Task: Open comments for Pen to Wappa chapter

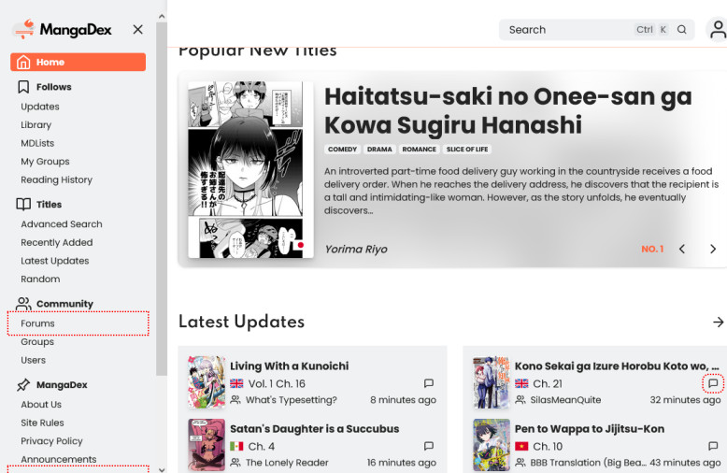Action: 713,446
